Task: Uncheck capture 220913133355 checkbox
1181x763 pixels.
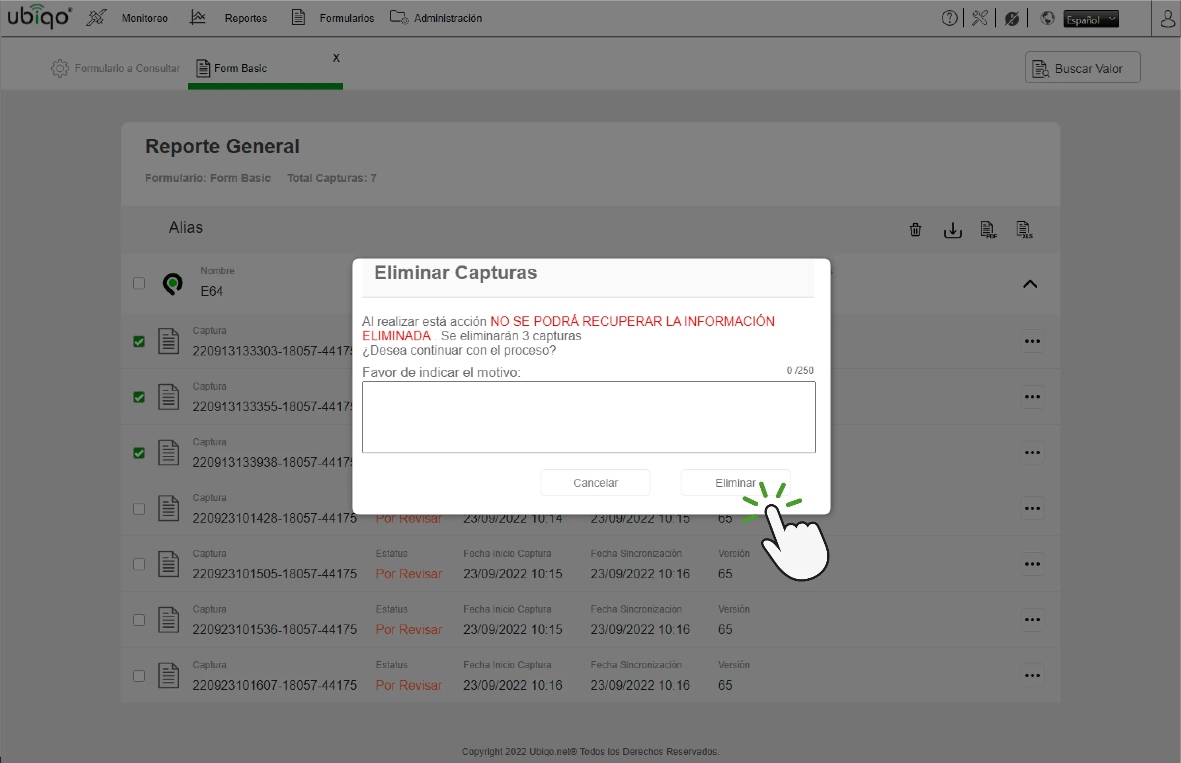Action: pyautogui.click(x=139, y=397)
